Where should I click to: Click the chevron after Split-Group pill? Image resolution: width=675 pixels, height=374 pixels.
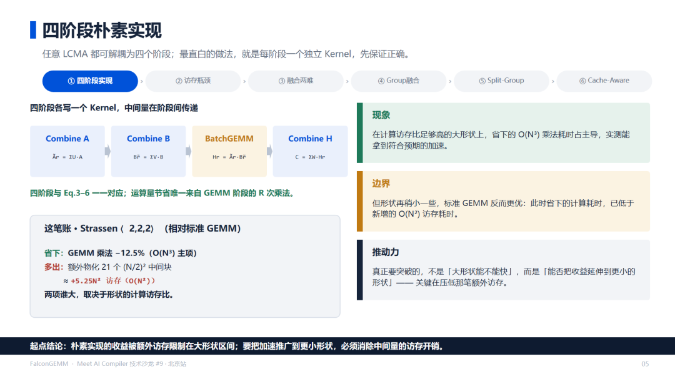[553, 81]
